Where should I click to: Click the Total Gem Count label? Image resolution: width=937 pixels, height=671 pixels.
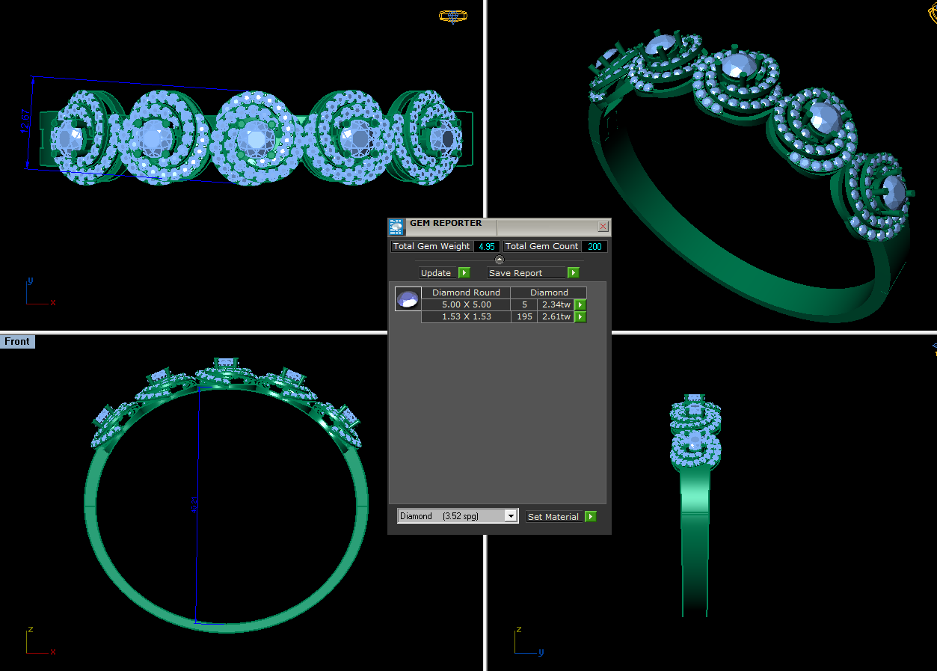(541, 246)
